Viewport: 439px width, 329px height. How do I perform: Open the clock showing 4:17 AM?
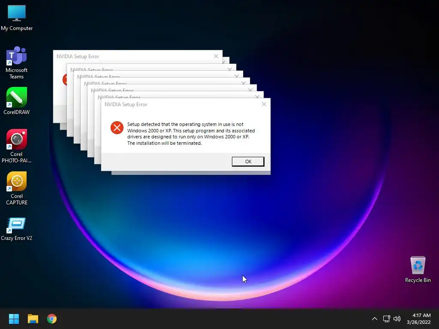click(x=419, y=319)
